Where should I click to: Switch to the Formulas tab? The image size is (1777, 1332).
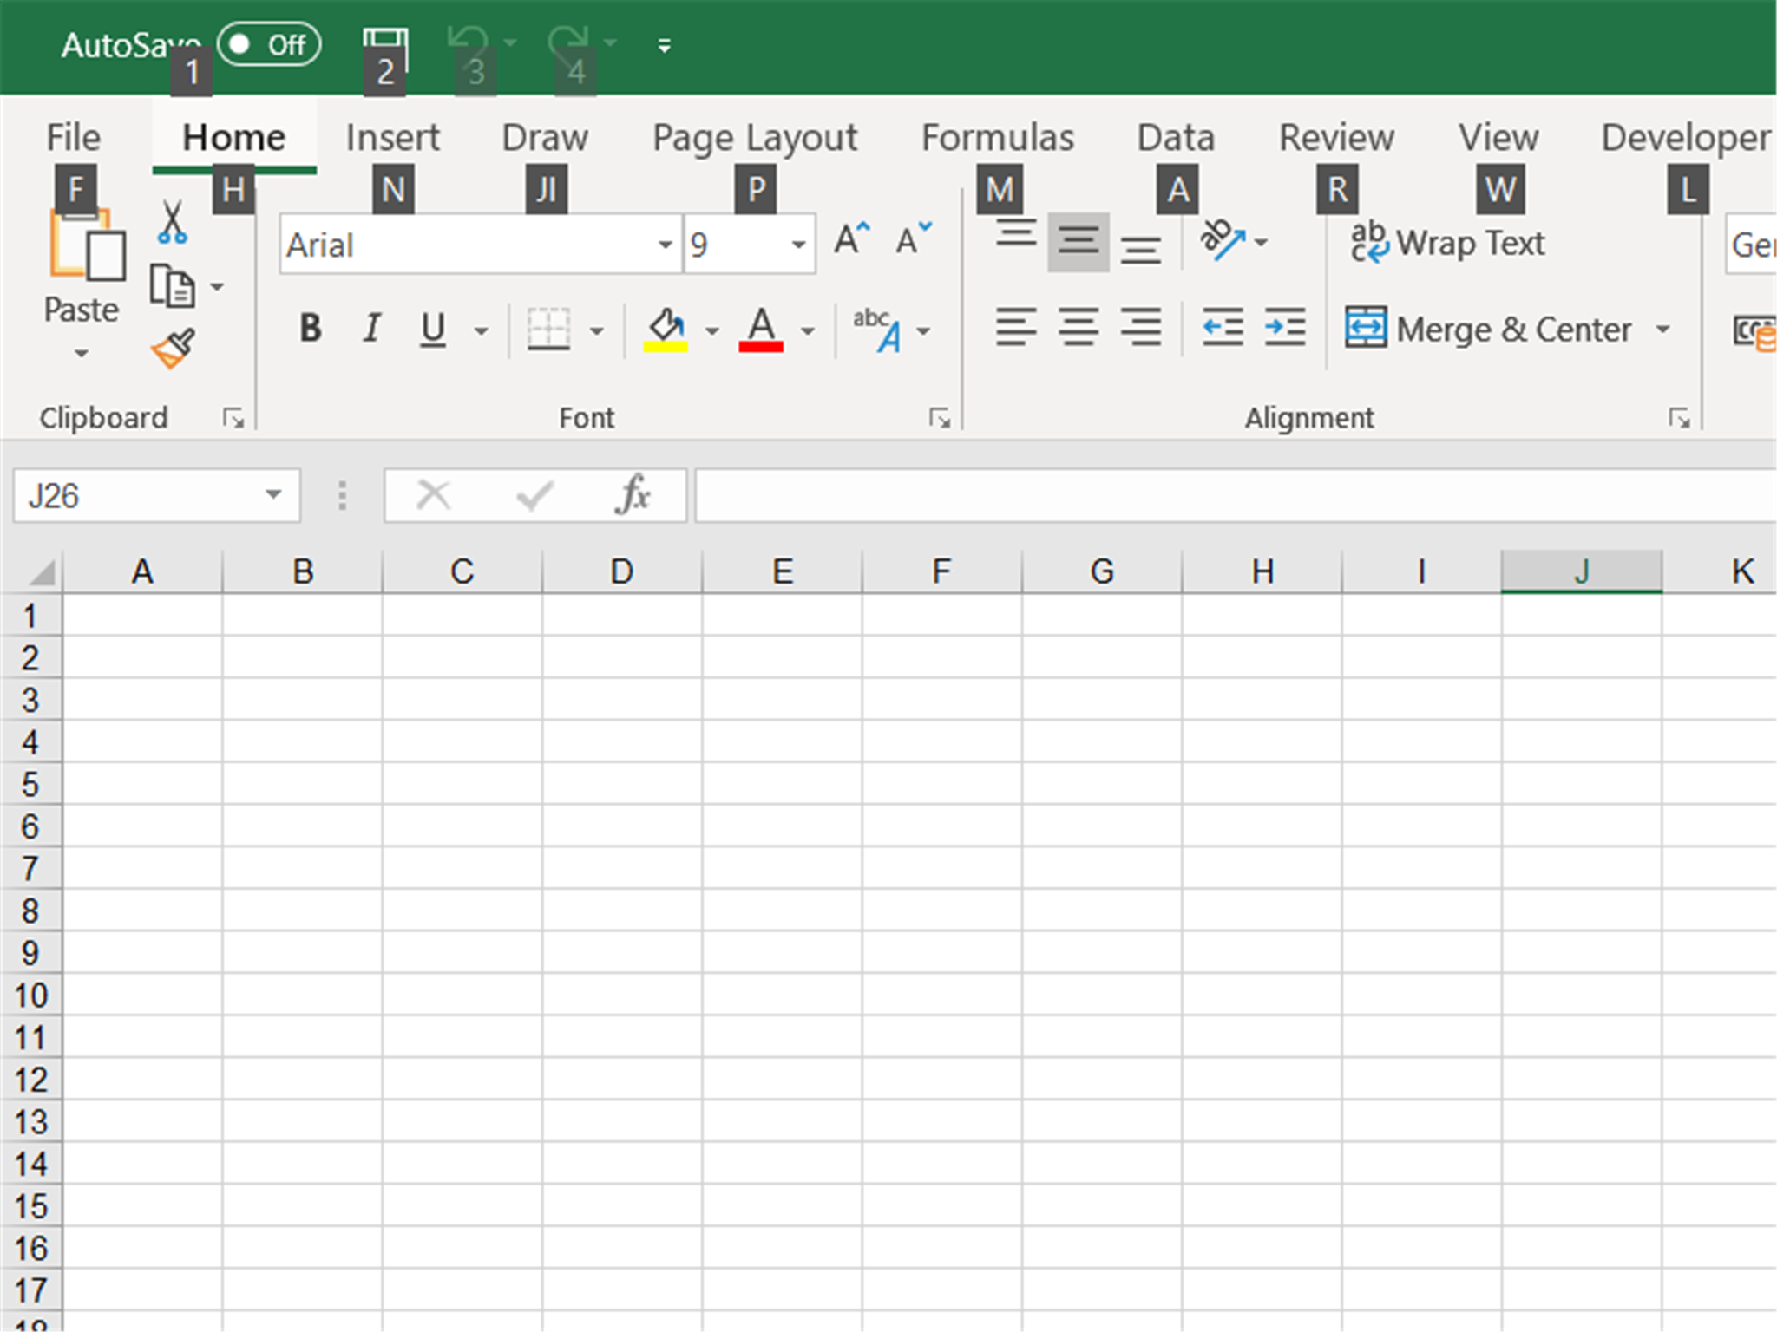click(998, 138)
